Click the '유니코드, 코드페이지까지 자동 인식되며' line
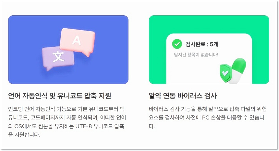 point(53,118)
